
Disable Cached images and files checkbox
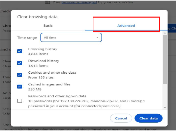click(20, 86)
